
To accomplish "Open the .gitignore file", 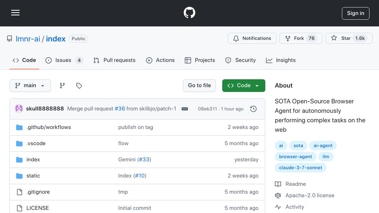I will point(38,192).
